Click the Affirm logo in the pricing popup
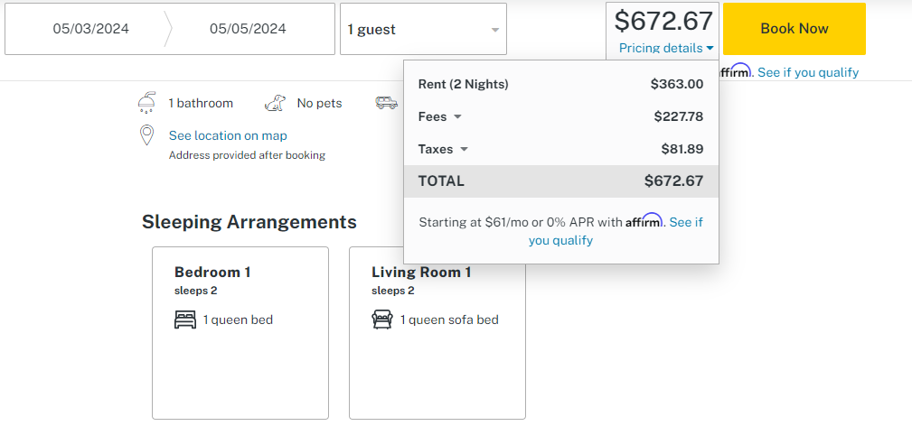The width and height of the screenshot is (912, 426). [x=644, y=220]
